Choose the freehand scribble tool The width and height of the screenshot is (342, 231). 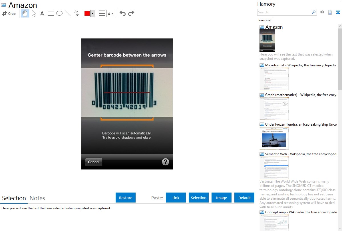tap(77, 13)
